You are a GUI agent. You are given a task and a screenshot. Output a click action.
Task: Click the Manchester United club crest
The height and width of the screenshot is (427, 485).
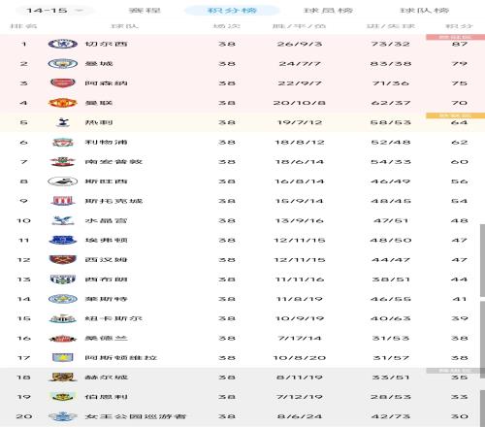pos(63,103)
